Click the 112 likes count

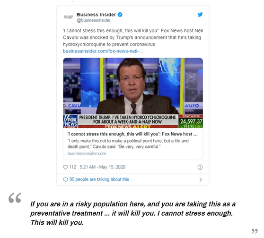pyautogui.click(x=72, y=167)
